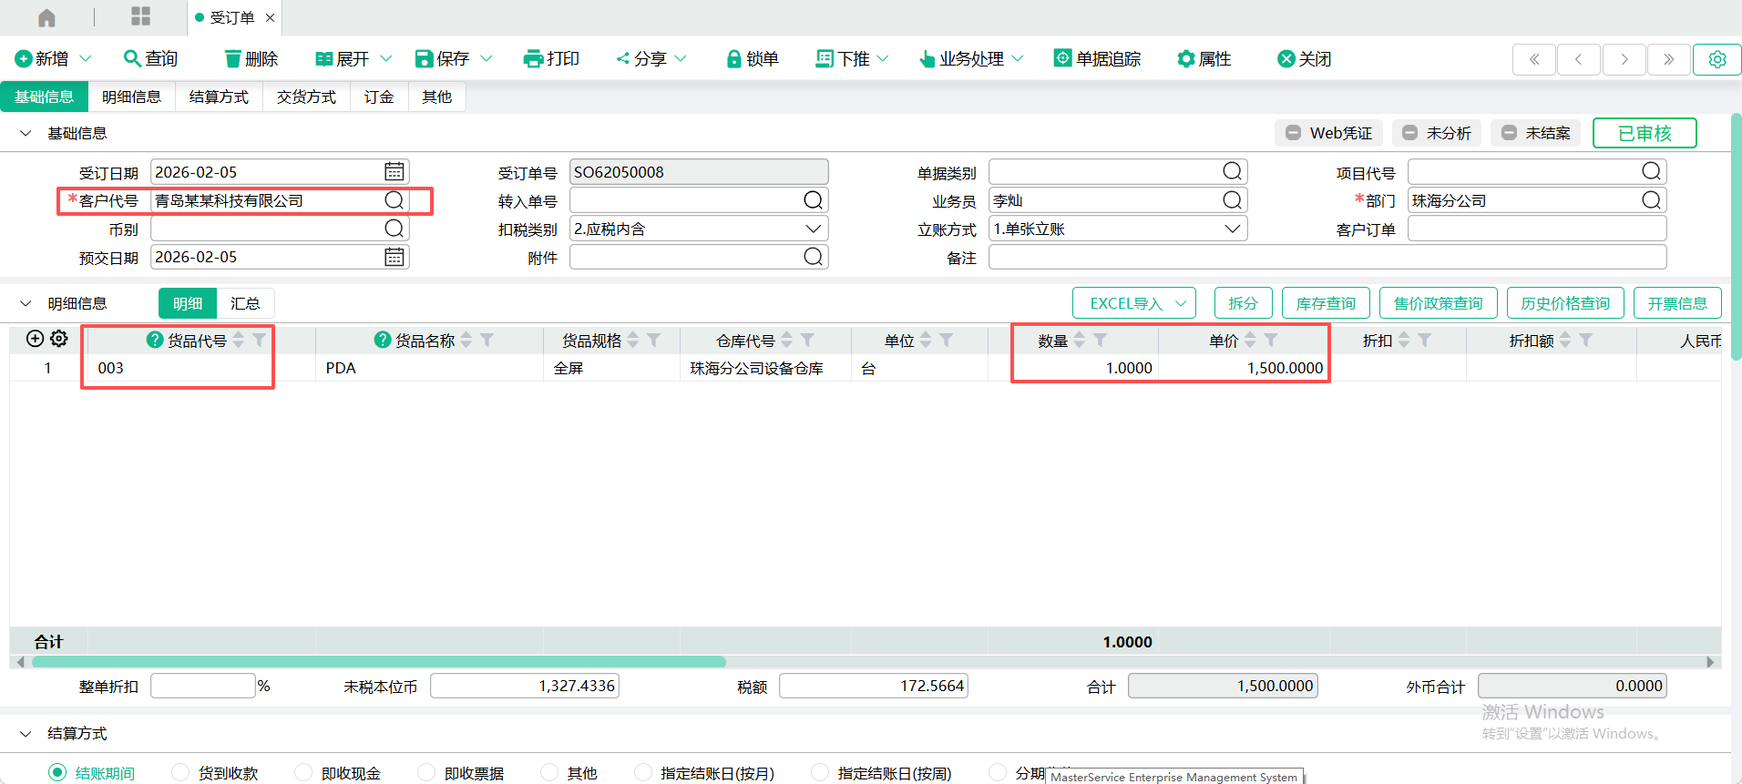
Task: Switch to 汇总 view tab
Action: [245, 303]
